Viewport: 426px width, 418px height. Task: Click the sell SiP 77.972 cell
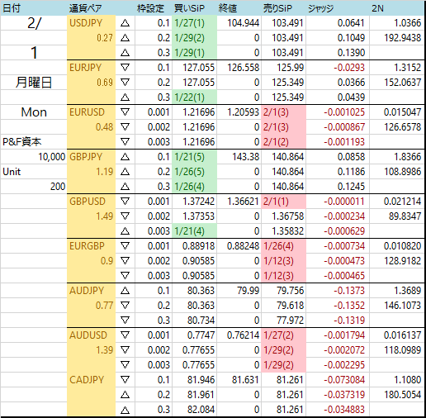tap(283, 321)
